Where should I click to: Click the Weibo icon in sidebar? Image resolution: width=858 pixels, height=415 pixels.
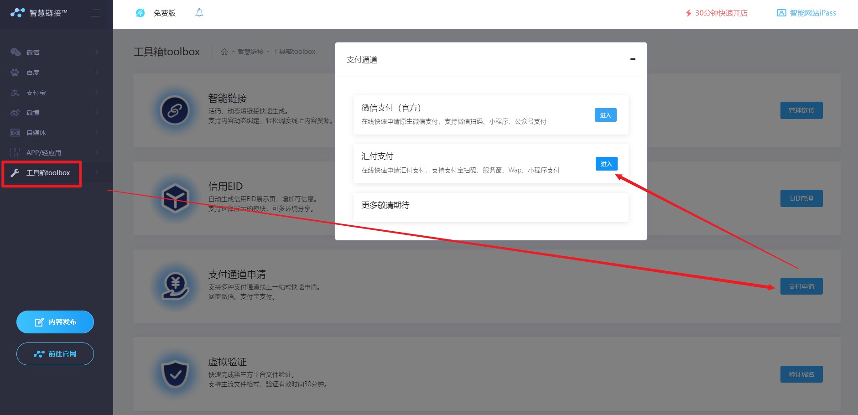[15, 112]
